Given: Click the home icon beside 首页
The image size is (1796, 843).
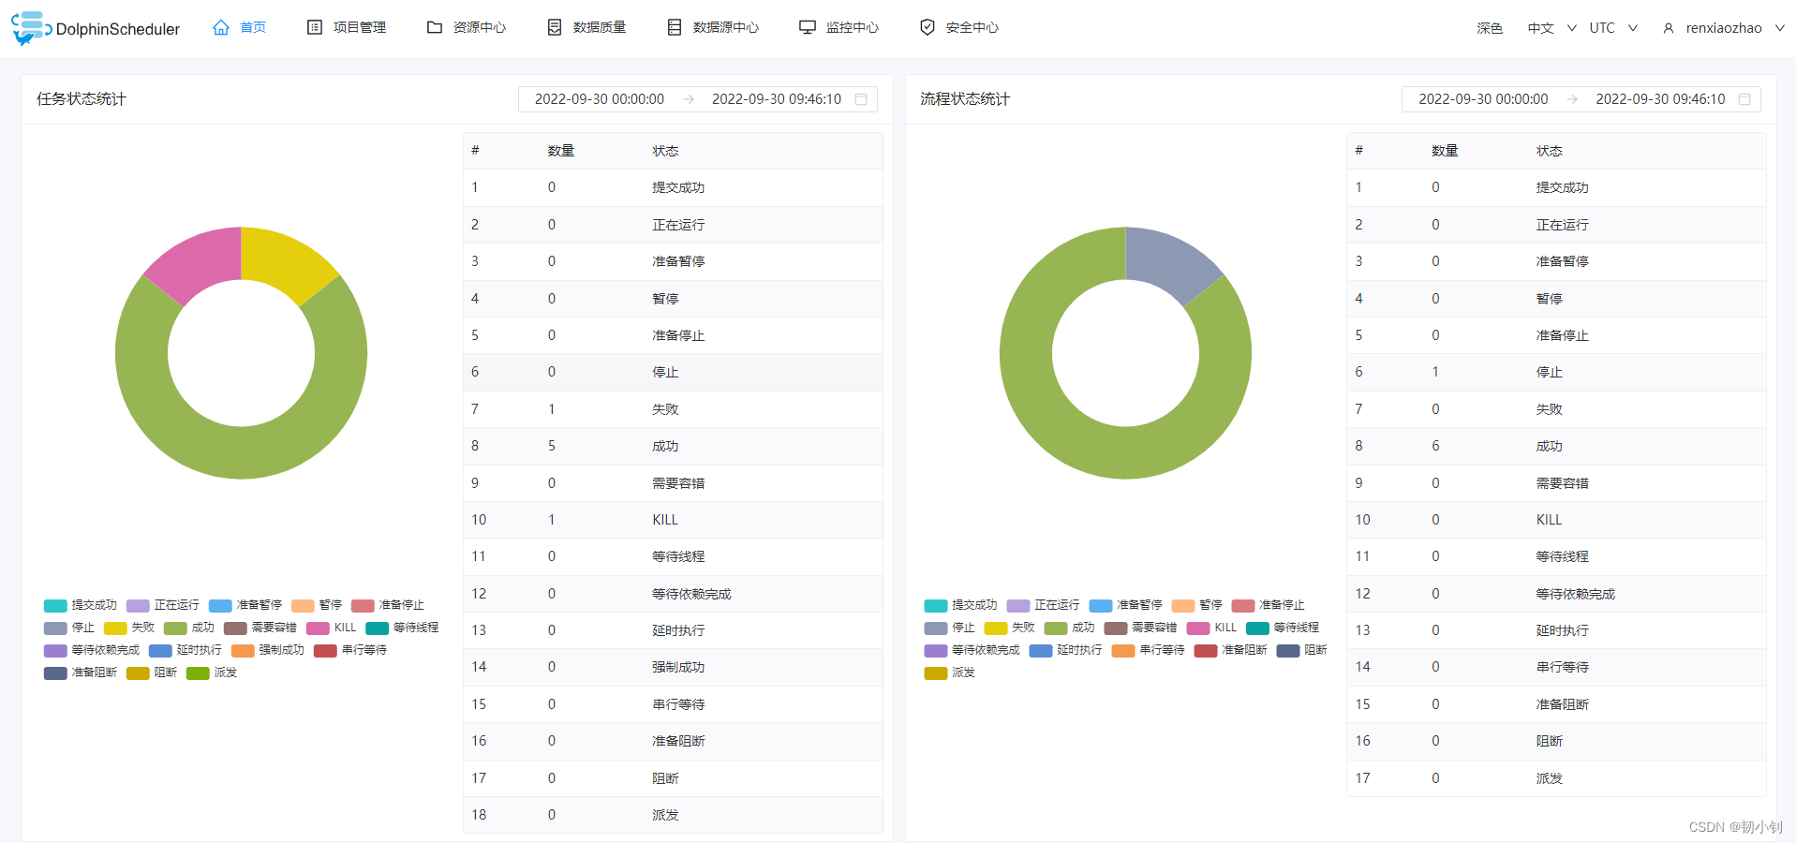Looking at the screenshot, I should click(x=221, y=27).
